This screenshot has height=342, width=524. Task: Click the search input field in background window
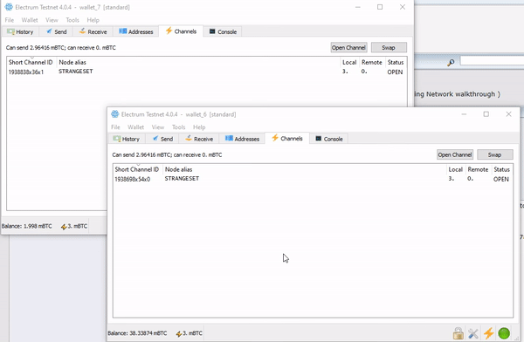[492, 61]
